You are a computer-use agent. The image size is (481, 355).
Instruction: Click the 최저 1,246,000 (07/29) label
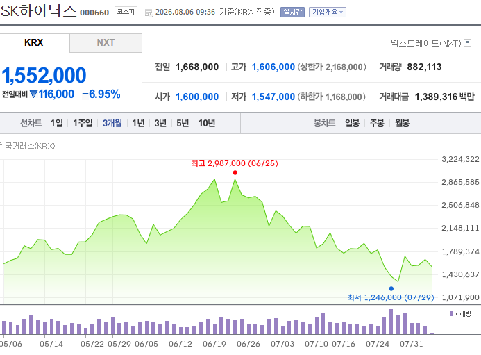(391, 297)
